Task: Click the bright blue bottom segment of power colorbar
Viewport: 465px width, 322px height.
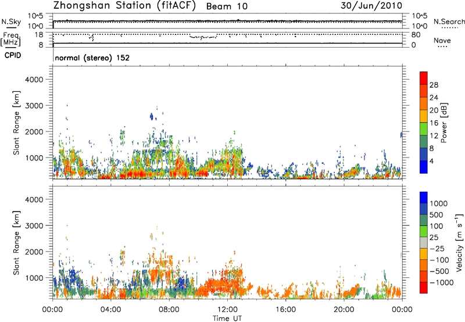Action: [x=424, y=167]
